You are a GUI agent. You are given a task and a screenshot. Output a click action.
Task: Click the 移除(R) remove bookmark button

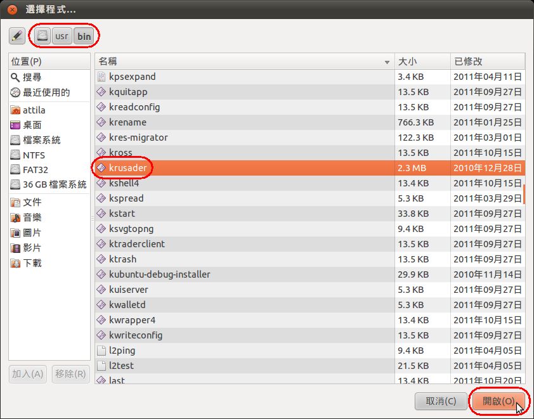click(70, 374)
